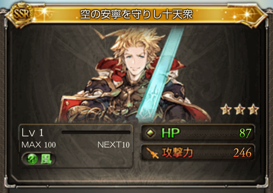Click the character title 空の安寧を守りし十天衆
The image size is (273, 193).
click(x=136, y=14)
